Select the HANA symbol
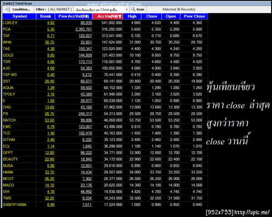272x217 pixels. pos(8,172)
